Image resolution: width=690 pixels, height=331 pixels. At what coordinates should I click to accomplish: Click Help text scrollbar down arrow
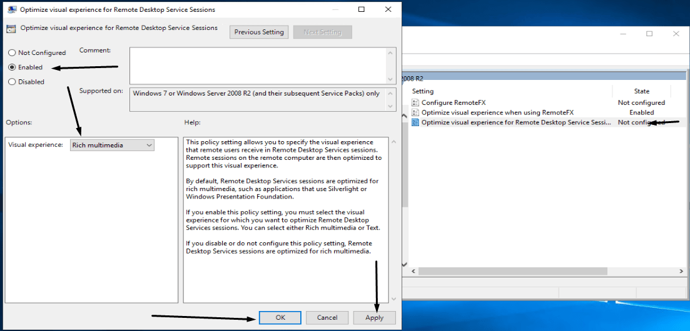(x=392, y=299)
